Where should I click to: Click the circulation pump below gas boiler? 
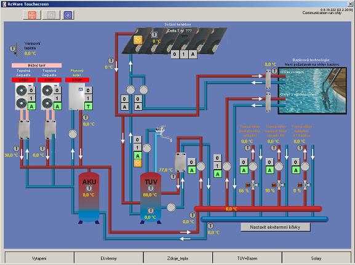(73, 134)
